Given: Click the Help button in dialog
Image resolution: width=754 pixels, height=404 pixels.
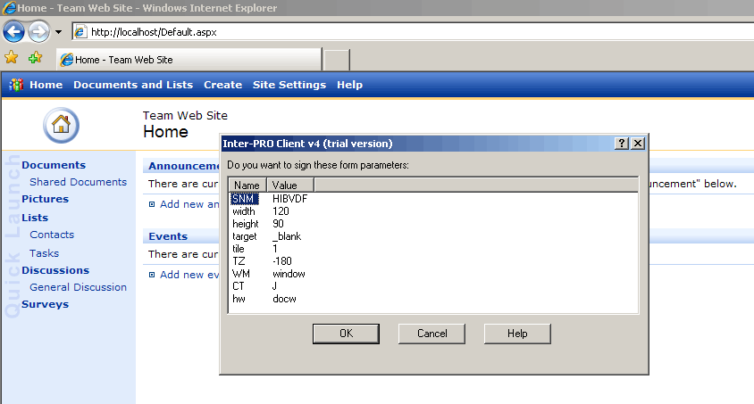Looking at the screenshot, I should (517, 334).
